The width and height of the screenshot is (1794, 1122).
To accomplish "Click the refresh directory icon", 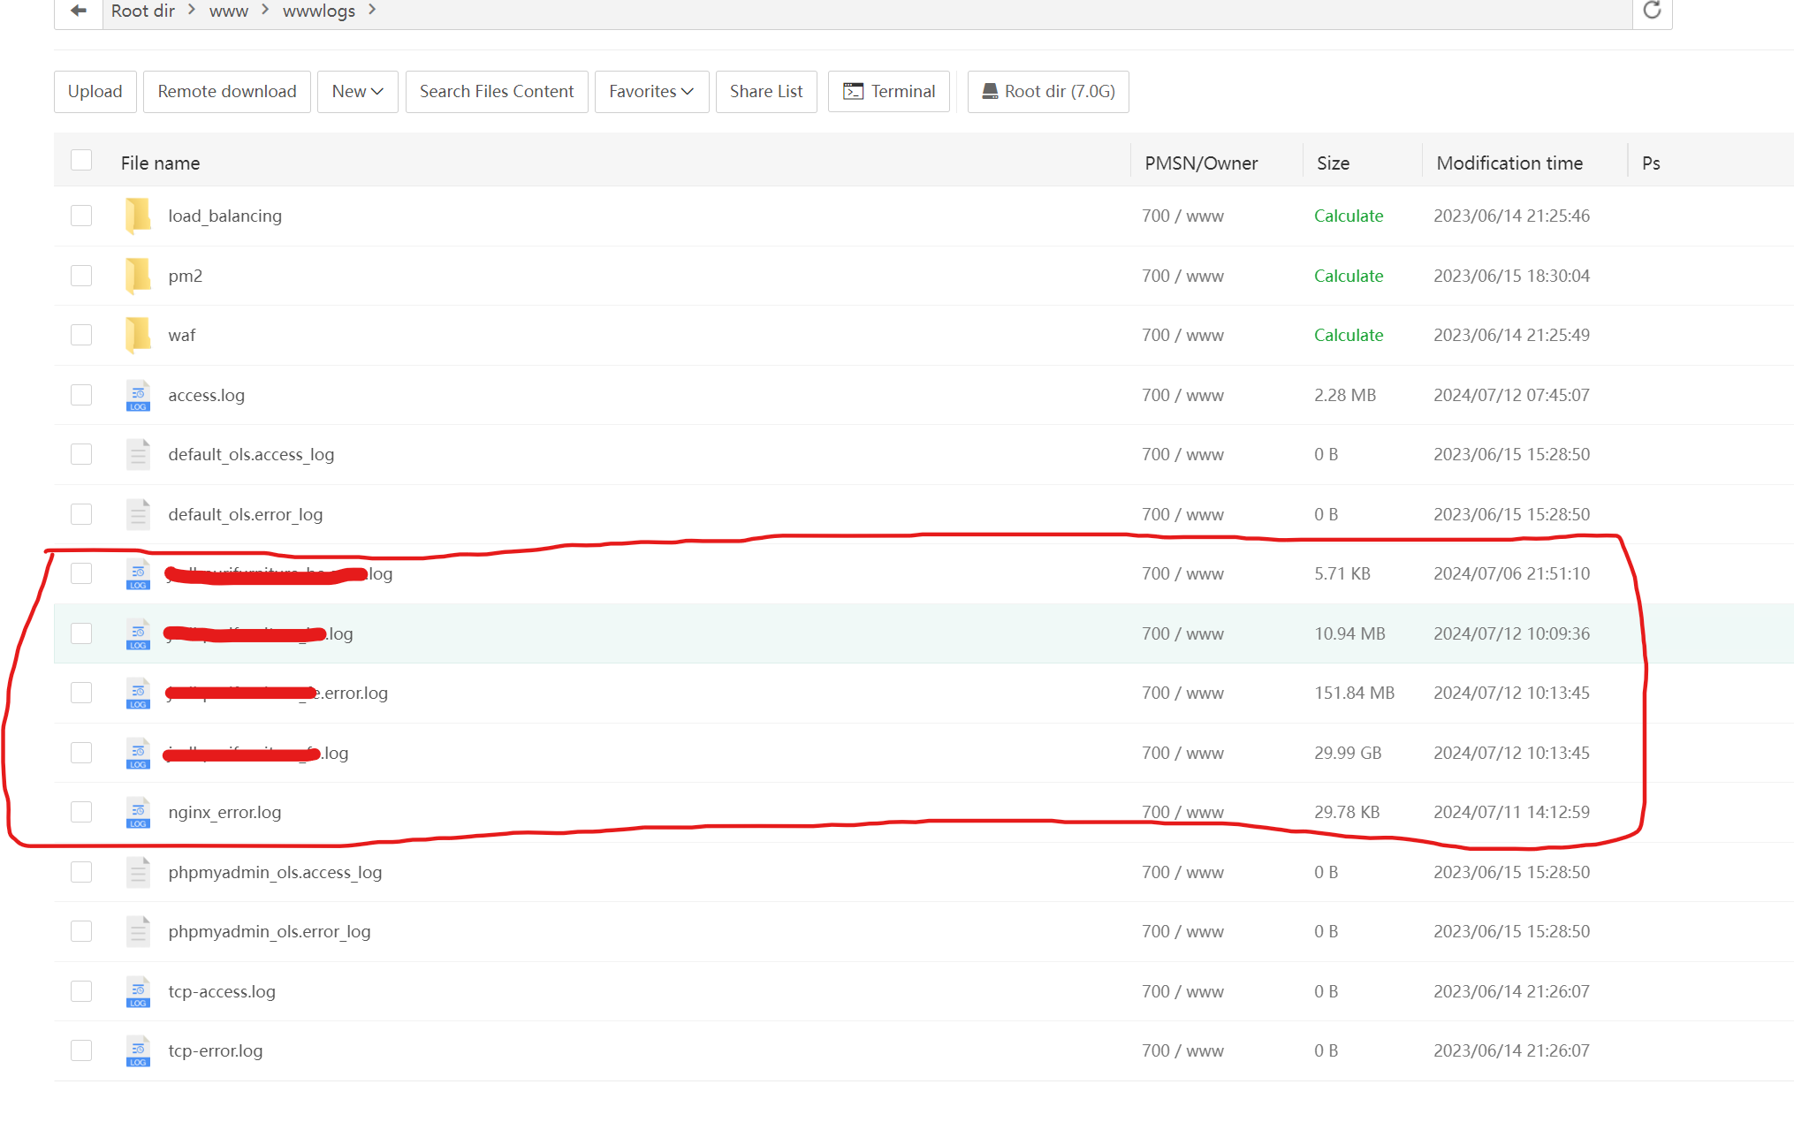I will click(1652, 11).
